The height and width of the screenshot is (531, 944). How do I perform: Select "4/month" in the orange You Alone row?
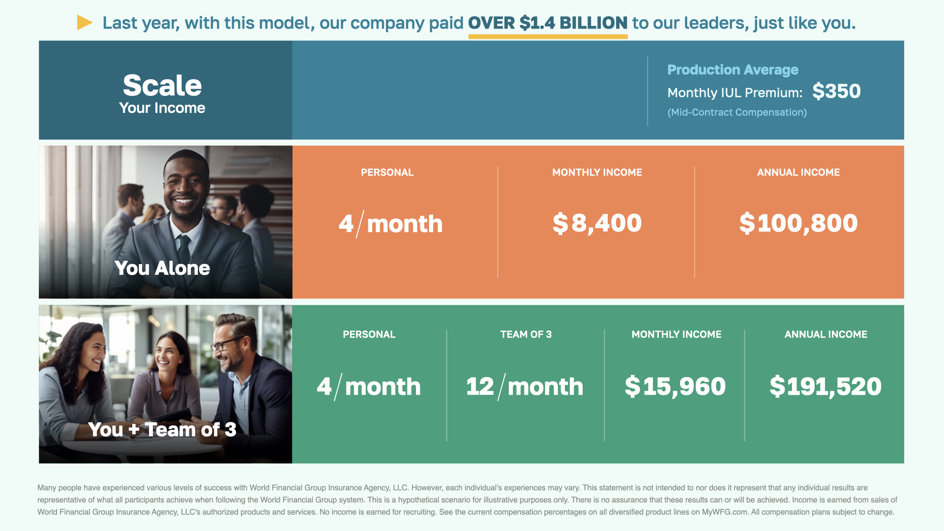pos(390,224)
